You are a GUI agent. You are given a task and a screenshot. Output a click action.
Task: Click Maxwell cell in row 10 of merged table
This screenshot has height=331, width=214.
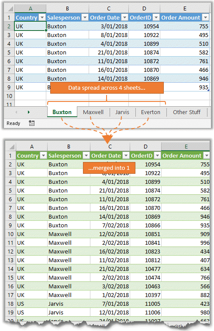[x=69, y=234]
